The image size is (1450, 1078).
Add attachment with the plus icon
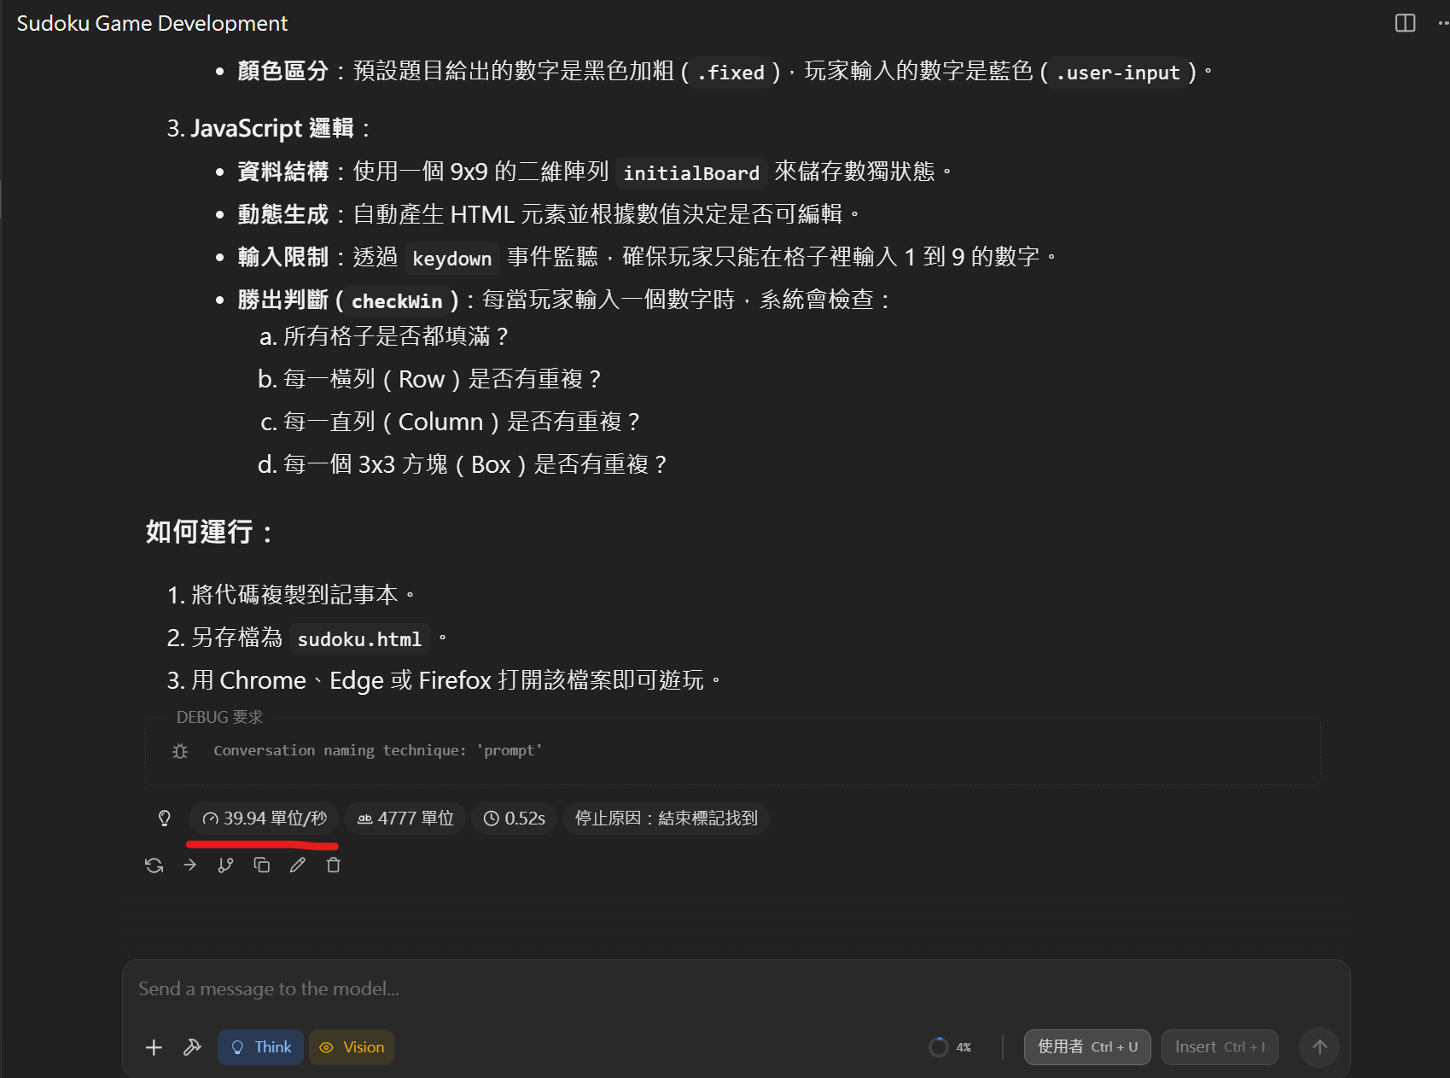tap(154, 1047)
